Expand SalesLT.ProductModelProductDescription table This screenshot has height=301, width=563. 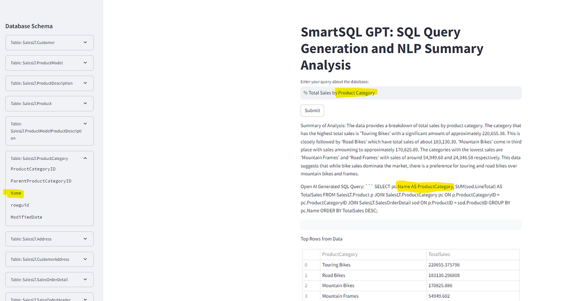point(49,131)
